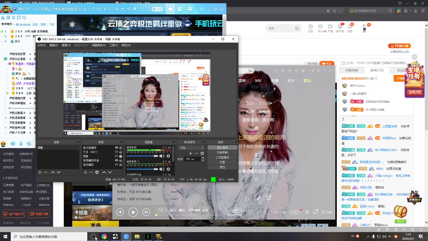The height and width of the screenshot is (241, 428).
Task: Click 停止推流 button in OBS
Action: [x=222, y=148]
